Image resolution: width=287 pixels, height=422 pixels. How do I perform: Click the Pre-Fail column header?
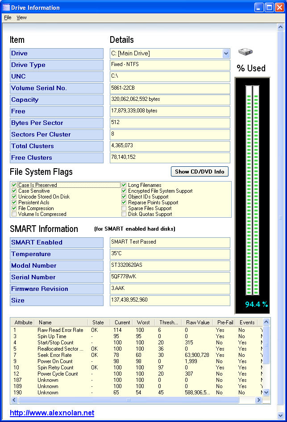tap(225, 323)
